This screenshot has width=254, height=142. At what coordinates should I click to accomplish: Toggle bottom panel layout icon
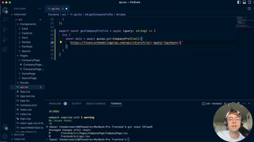[244, 2]
